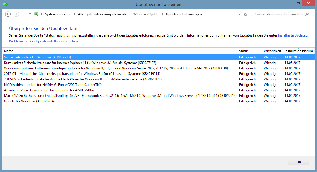Viewport: 317px width, 172px height.
Task: Minimize the Updateverlauf anzeigen window
Action: tap(290, 4)
